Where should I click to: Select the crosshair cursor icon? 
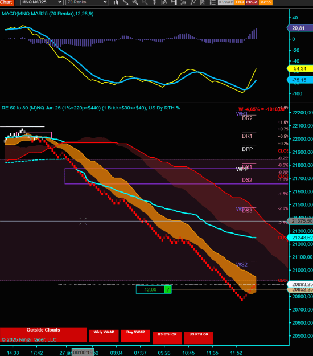(154, 2)
